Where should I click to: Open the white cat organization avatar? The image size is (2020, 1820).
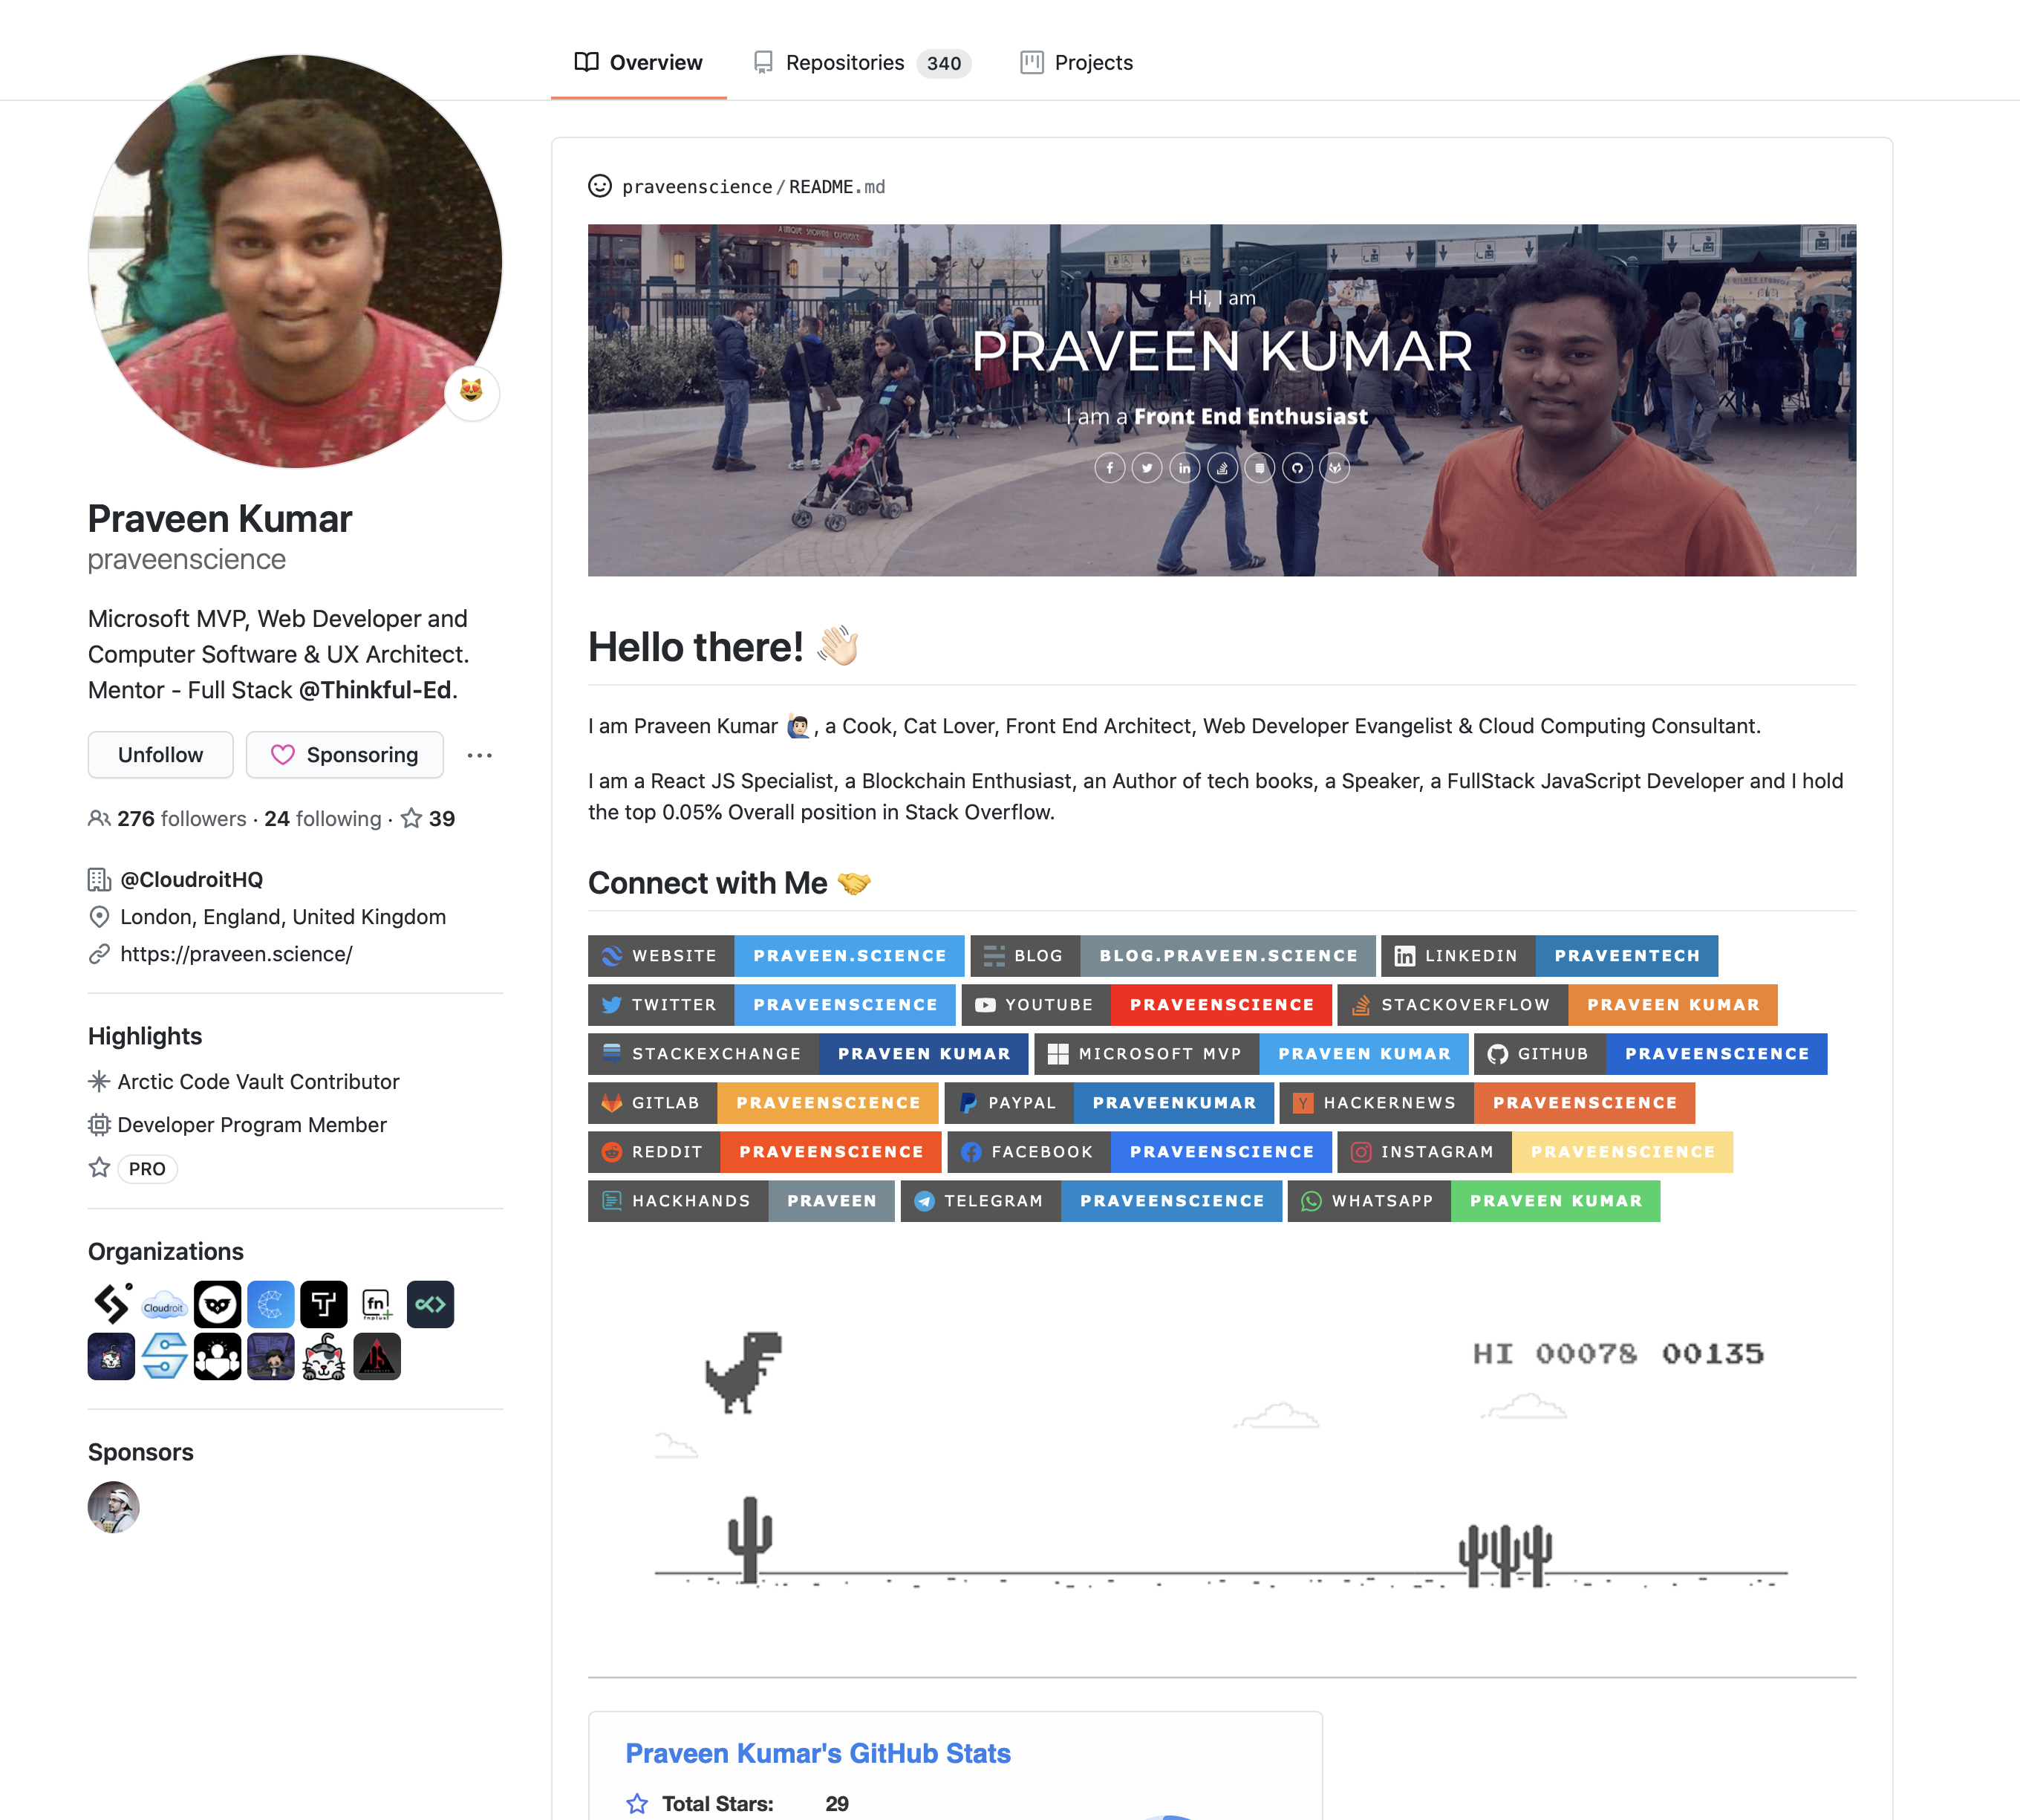pos(324,1357)
